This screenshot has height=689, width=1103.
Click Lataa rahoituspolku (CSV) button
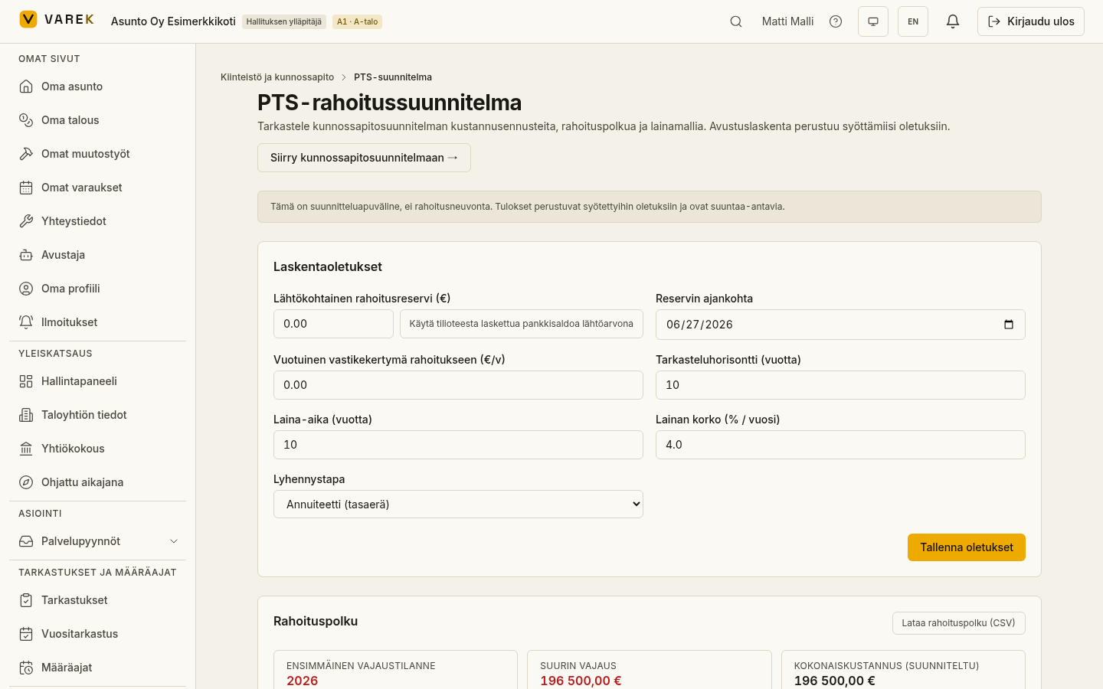tap(959, 623)
